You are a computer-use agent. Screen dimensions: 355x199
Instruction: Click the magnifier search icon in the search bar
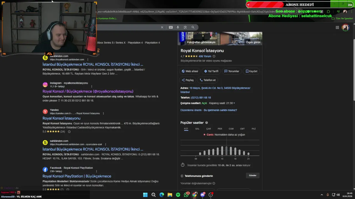pos(193,27)
